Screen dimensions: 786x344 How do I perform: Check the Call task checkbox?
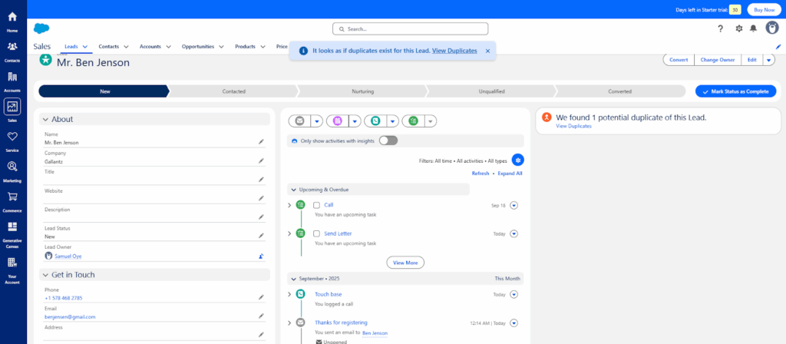tap(316, 205)
